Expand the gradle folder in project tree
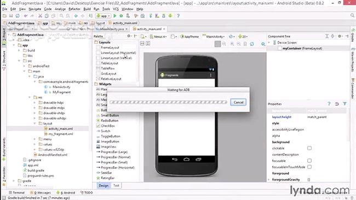356x200 pixels. coord(14,181)
